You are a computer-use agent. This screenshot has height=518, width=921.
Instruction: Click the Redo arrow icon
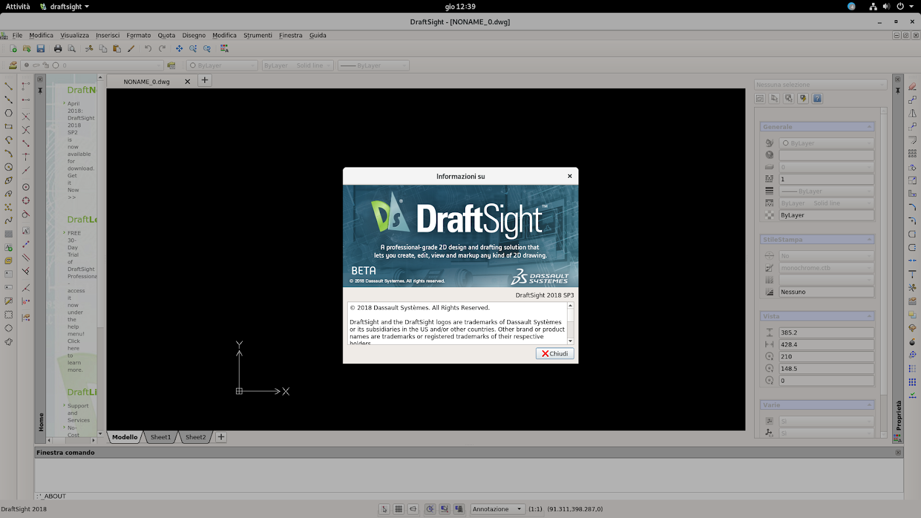pyautogui.click(x=162, y=49)
